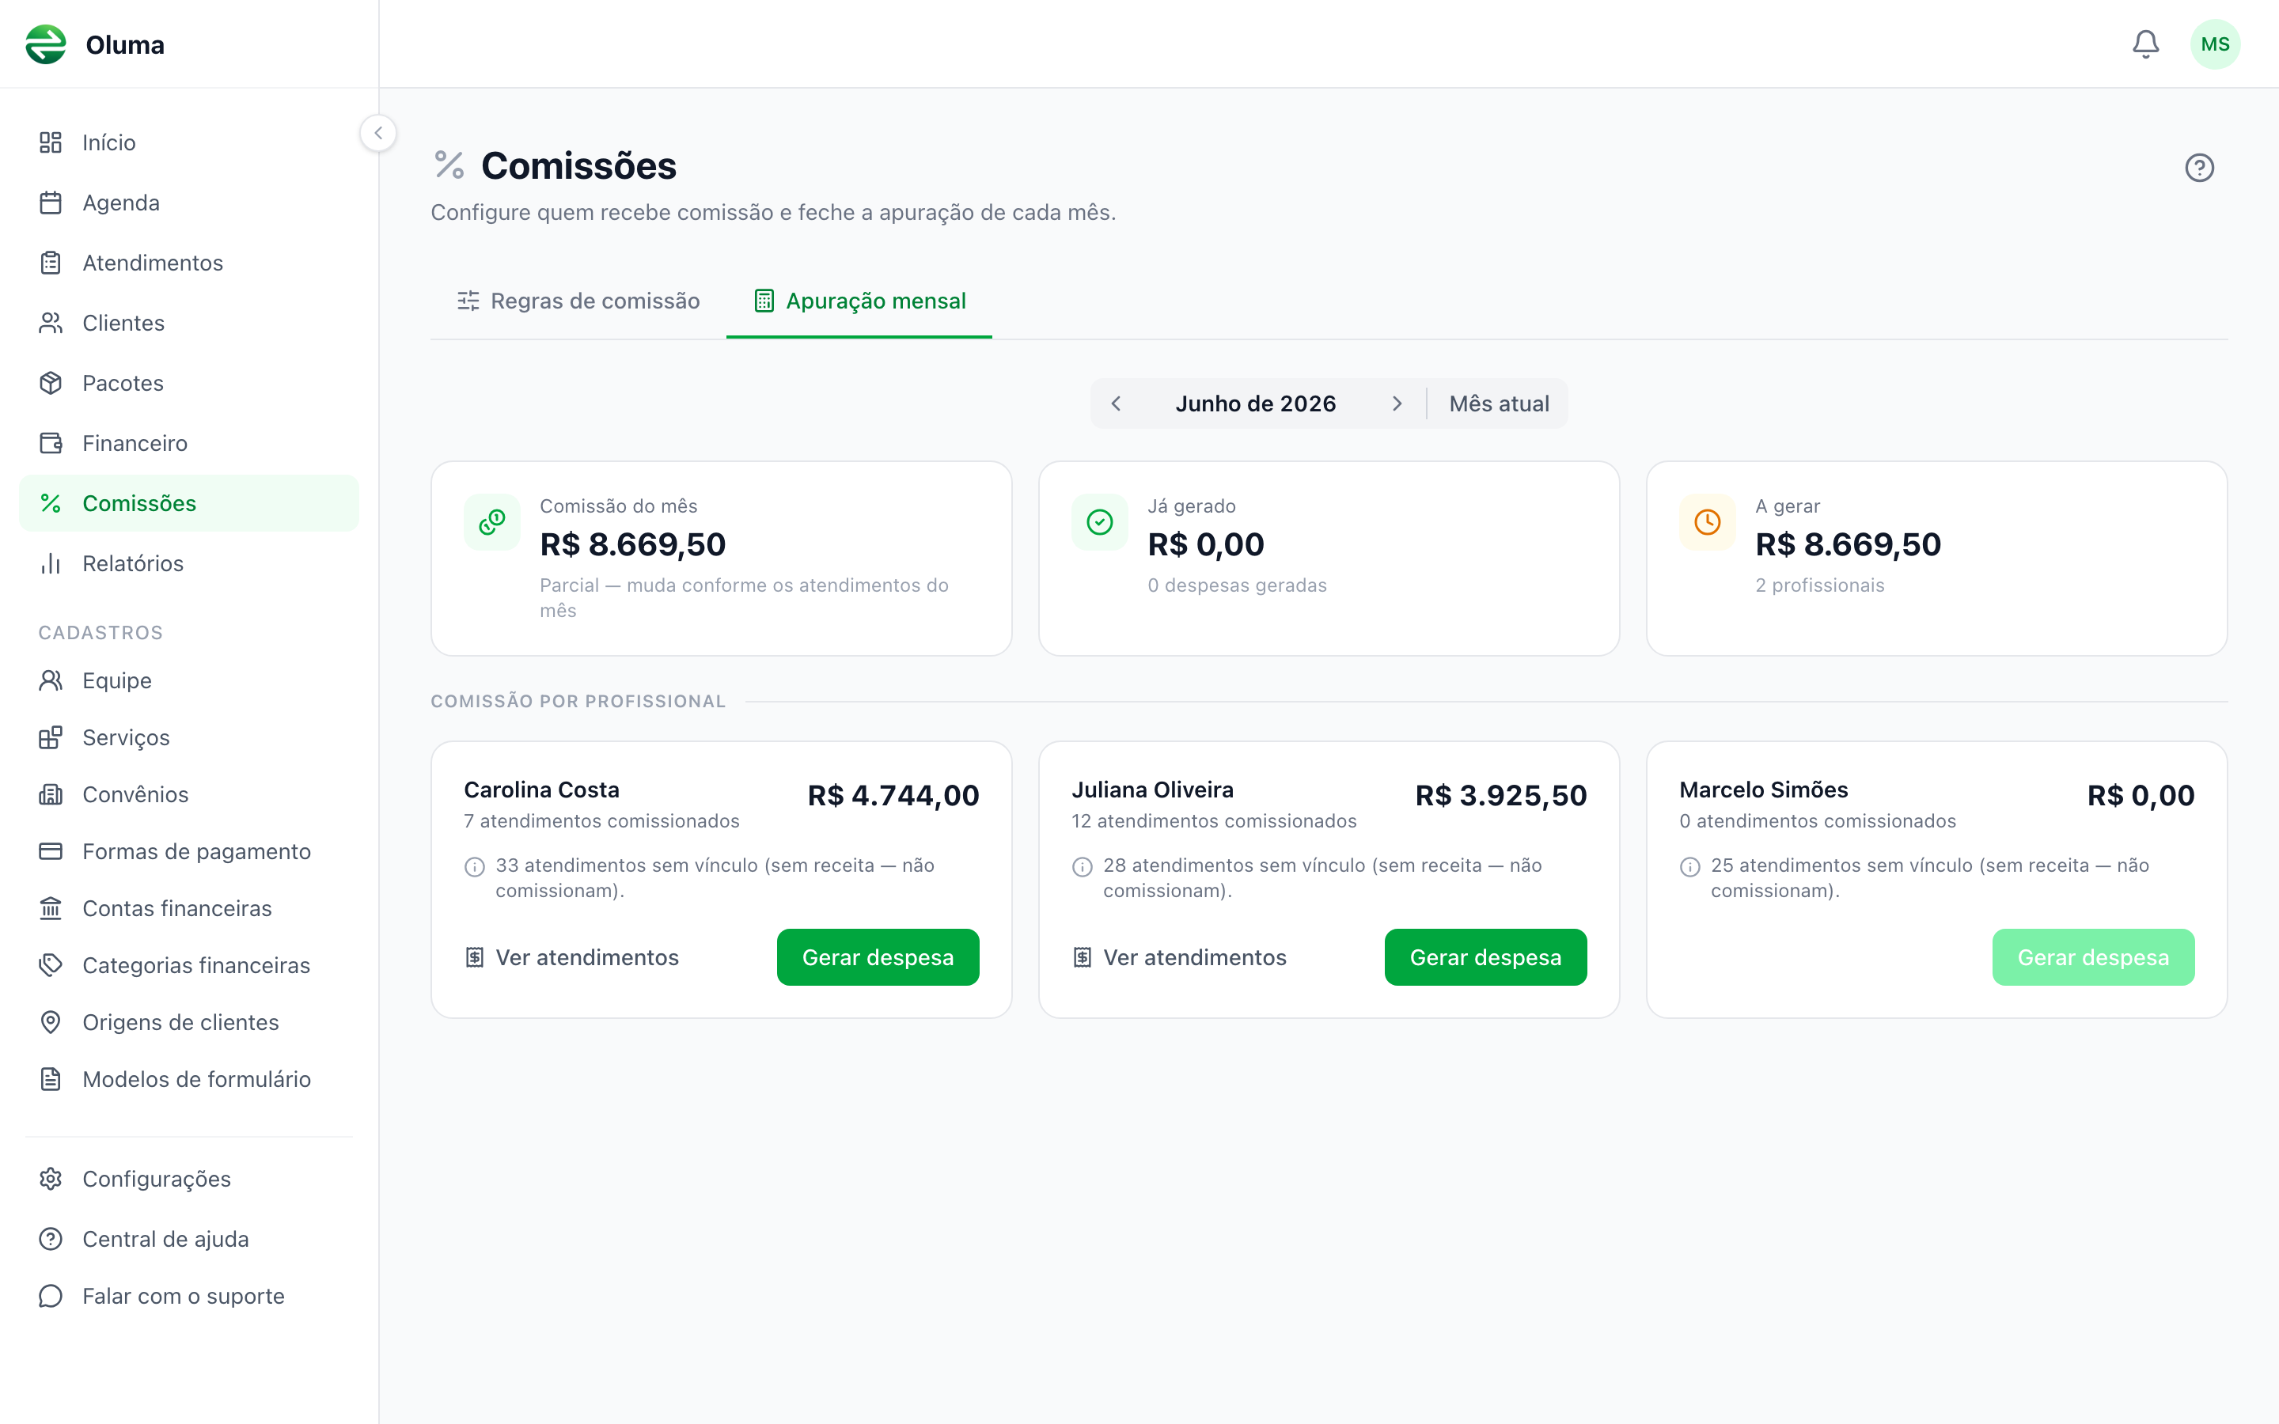Open the notifications bell
The height and width of the screenshot is (1424, 2279).
[x=2145, y=44]
